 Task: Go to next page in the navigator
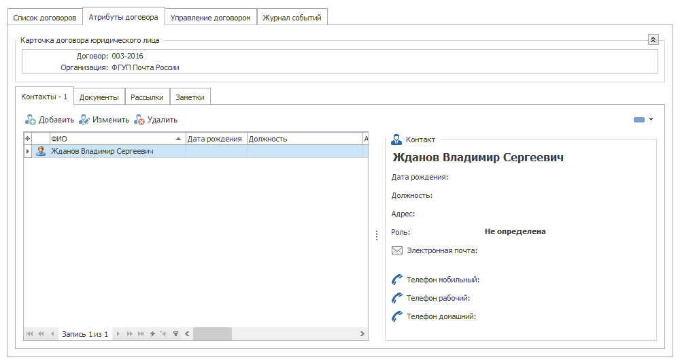pos(129,333)
